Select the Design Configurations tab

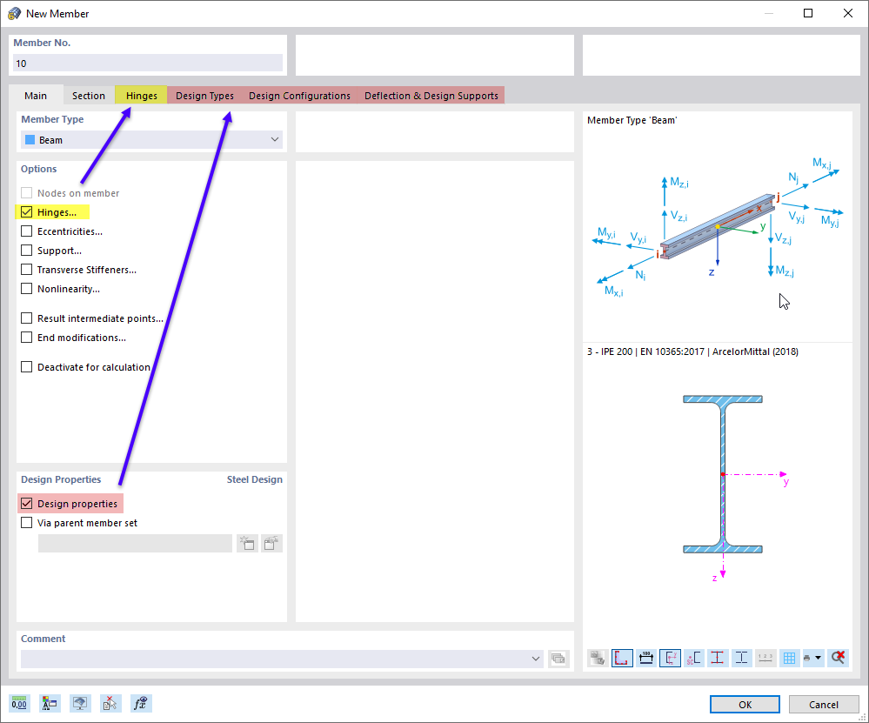point(299,96)
